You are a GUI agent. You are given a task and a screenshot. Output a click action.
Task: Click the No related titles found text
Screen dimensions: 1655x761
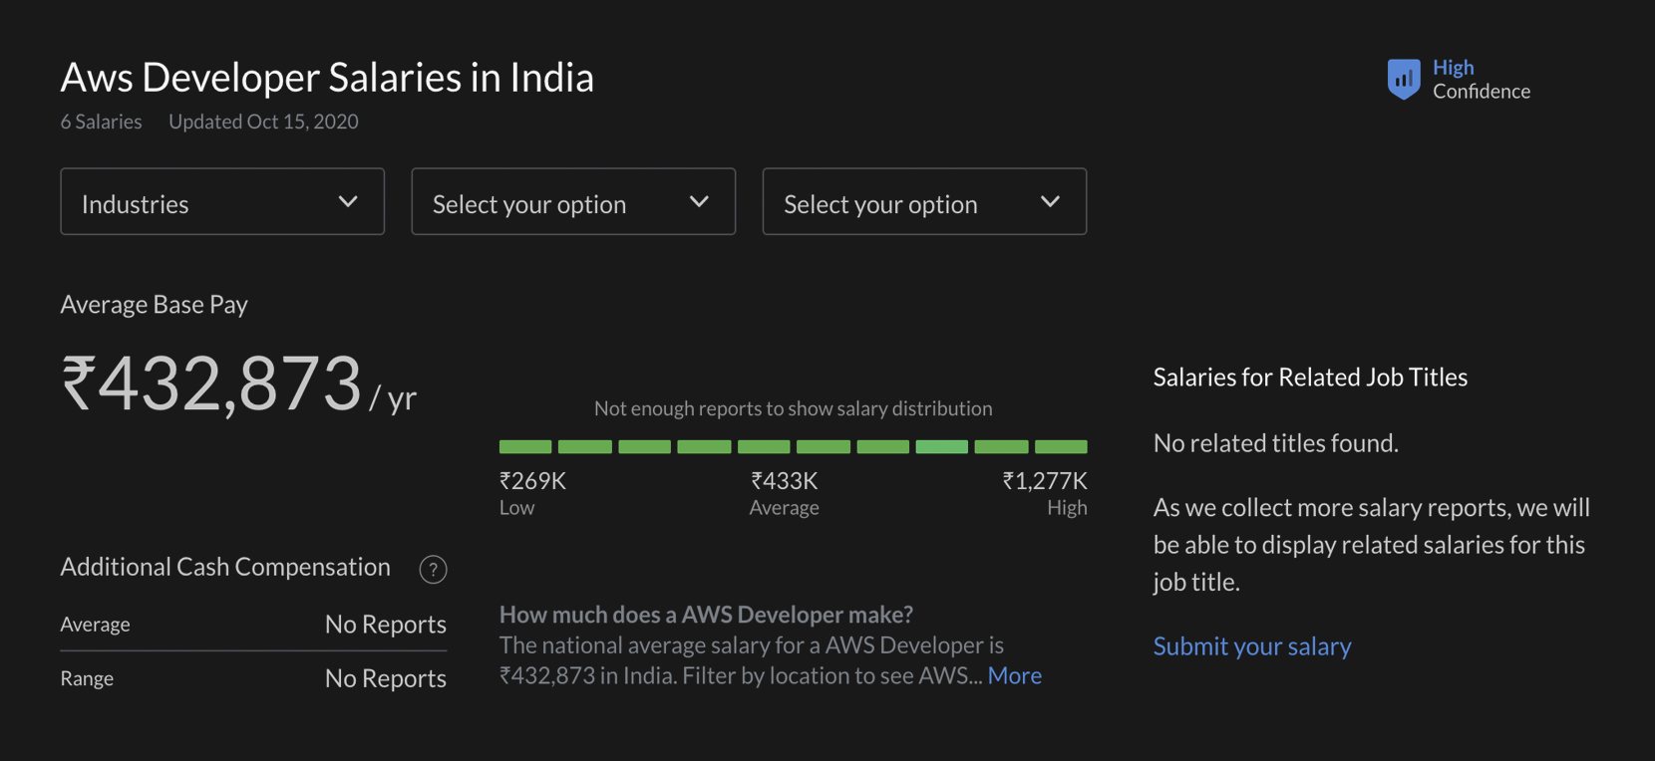click(1276, 443)
